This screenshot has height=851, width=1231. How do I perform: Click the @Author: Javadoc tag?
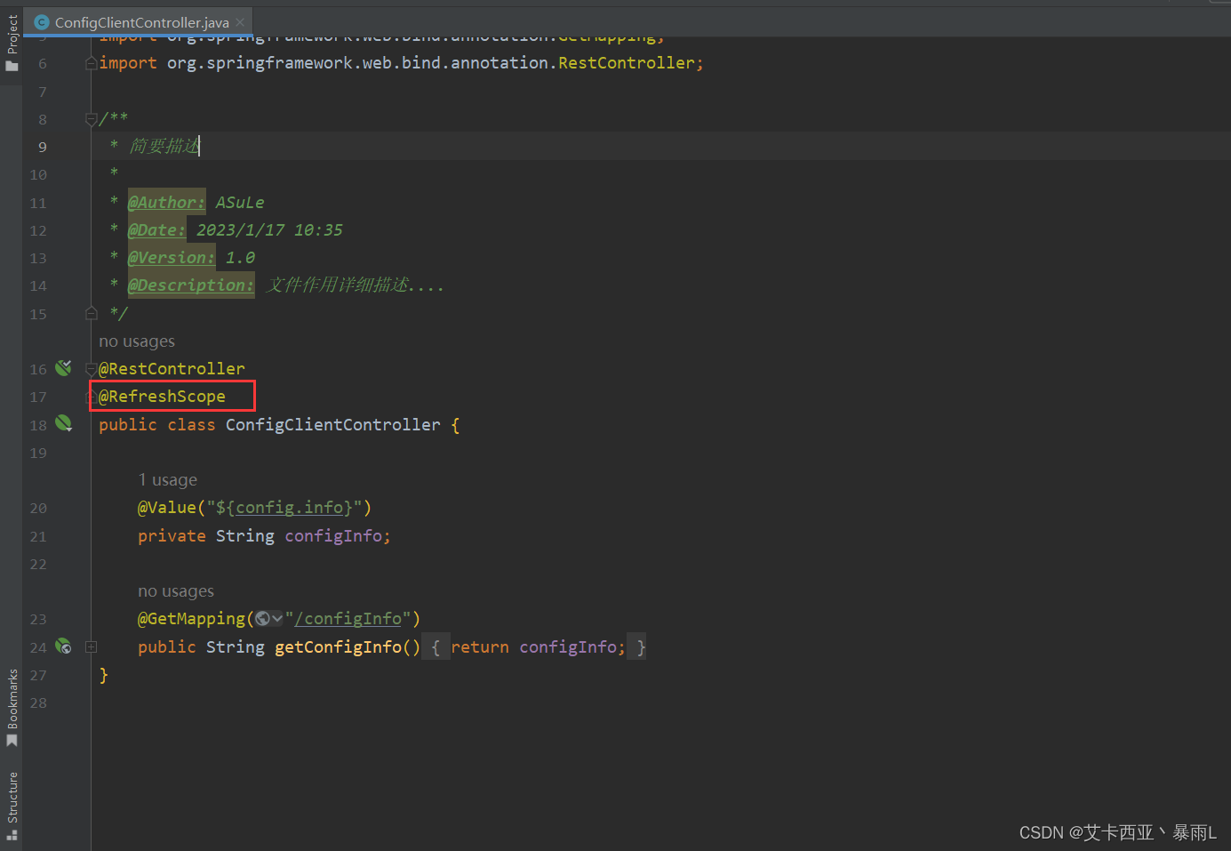point(166,202)
